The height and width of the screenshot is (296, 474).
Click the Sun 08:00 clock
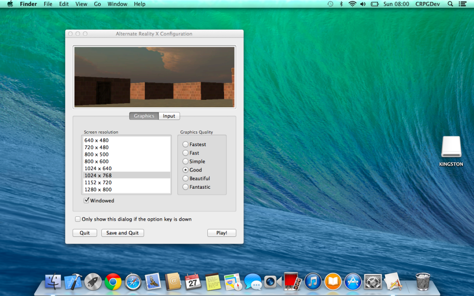[x=396, y=4]
